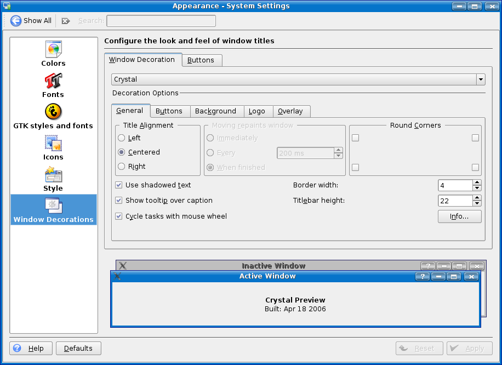The width and height of the screenshot is (502, 365).
Task: Open the Icons settings module
Action: pos(53,144)
